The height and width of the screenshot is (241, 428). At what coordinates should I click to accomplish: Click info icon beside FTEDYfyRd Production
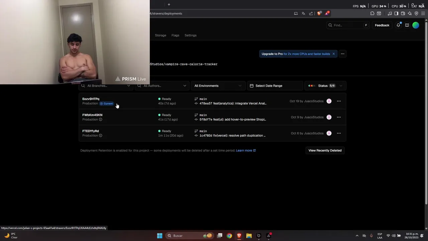[100, 136]
